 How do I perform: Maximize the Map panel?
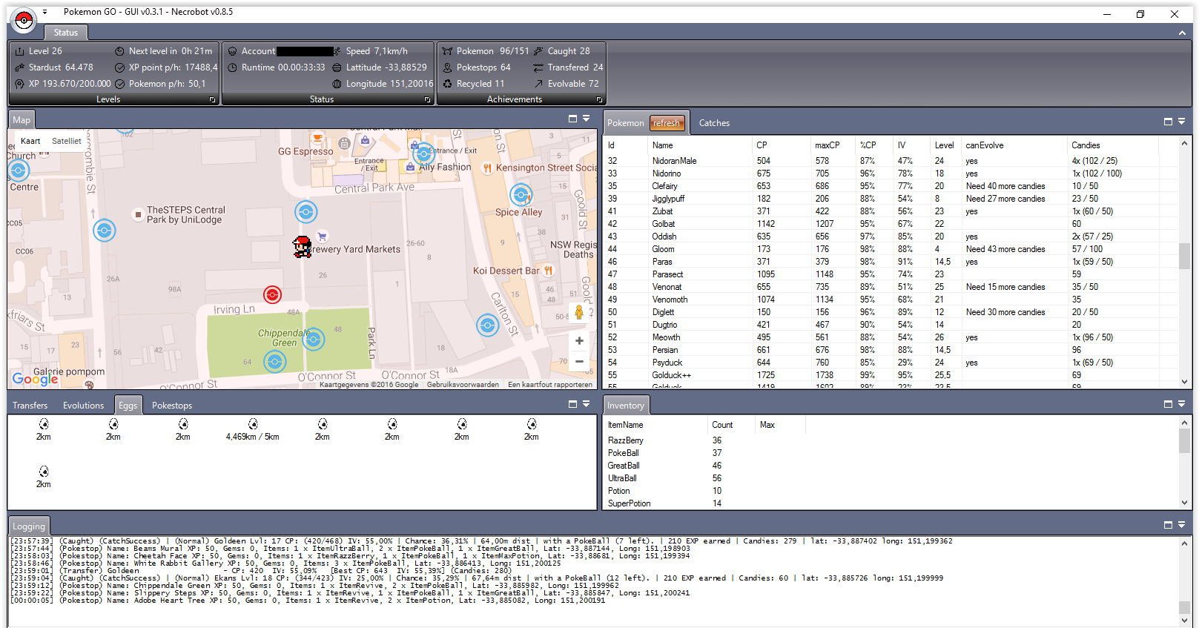572,119
